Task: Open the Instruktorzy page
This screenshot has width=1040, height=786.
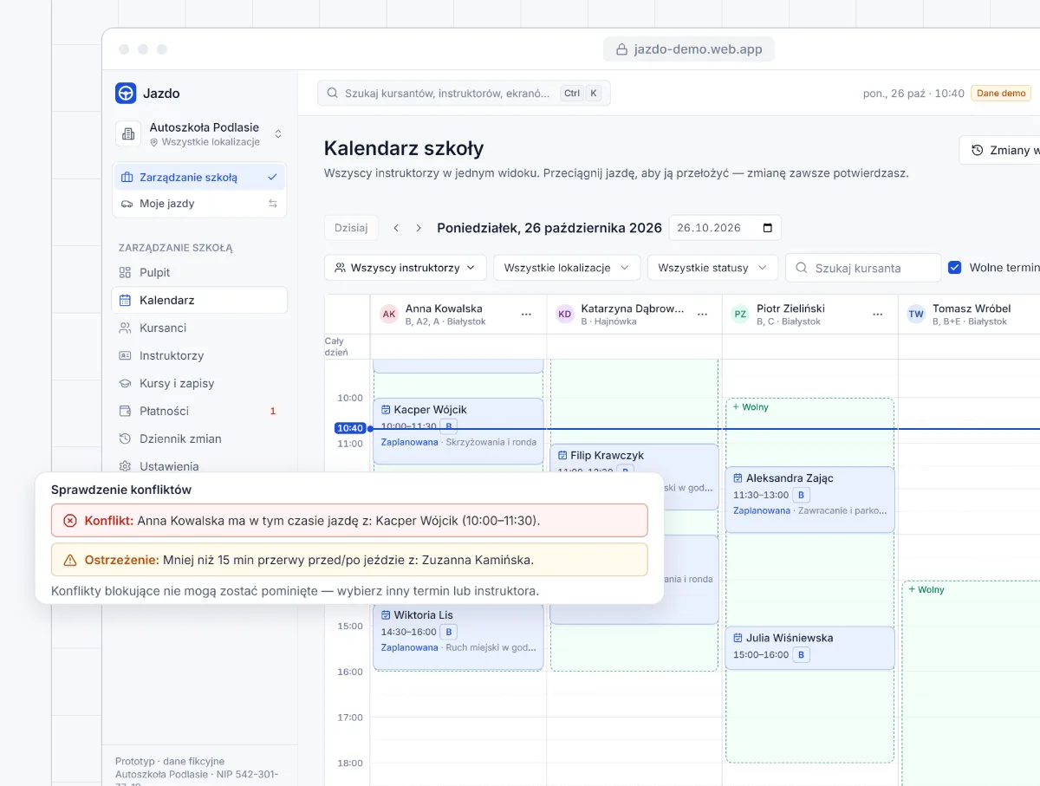Action: pos(200,355)
